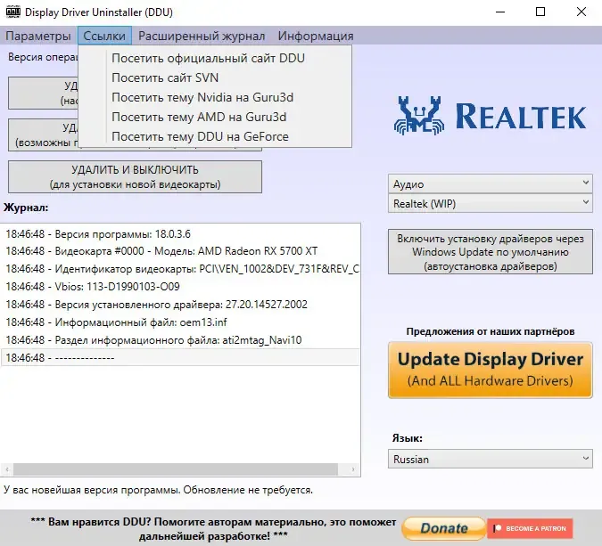Click the Realtek crab logo

418,116
